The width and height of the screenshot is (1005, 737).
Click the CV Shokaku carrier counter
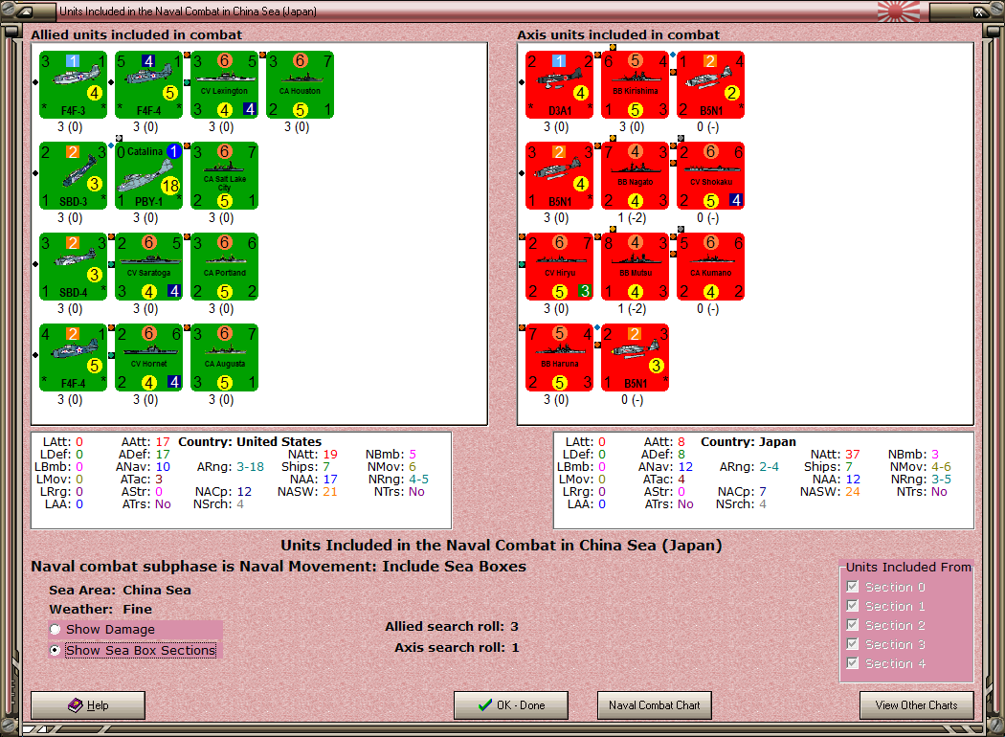point(711,175)
